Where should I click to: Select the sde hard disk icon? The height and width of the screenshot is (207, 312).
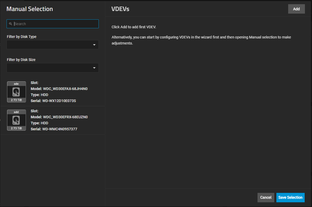pyautogui.click(x=16, y=92)
